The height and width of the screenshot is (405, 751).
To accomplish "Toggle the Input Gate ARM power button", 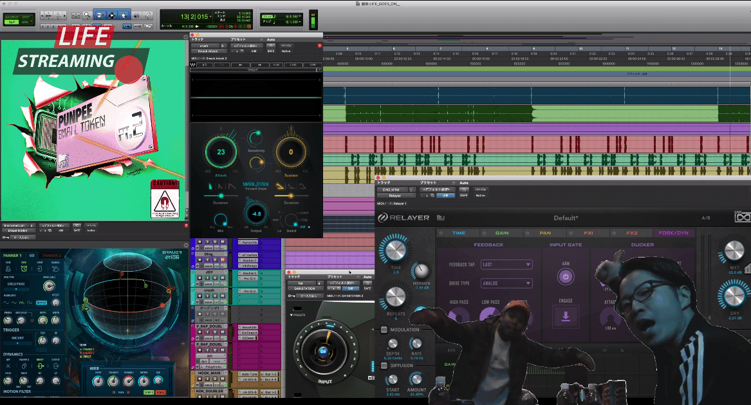I will point(566,277).
